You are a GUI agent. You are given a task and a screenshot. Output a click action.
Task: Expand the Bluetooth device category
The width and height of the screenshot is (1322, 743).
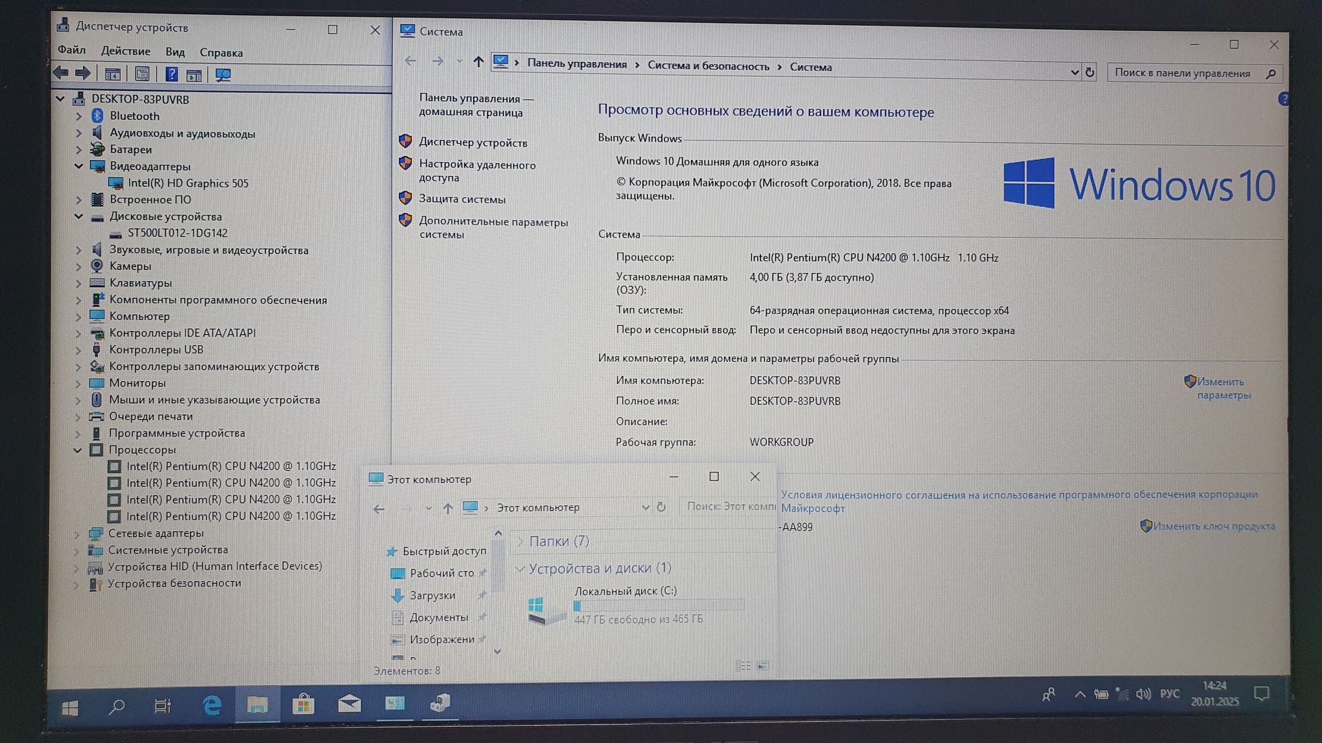pos(79,116)
